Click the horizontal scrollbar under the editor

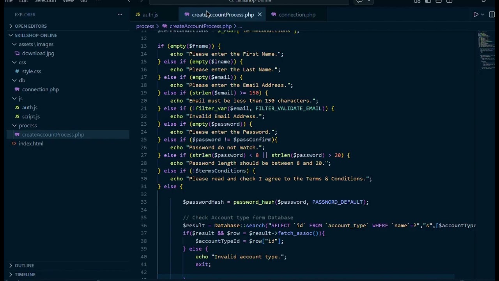tap(306, 277)
